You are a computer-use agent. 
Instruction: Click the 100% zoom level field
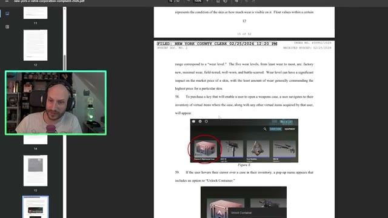[198, 1]
